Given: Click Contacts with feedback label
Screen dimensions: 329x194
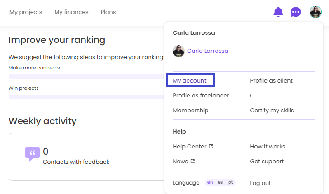Looking at the screenshot, I should tap(76, 162).
